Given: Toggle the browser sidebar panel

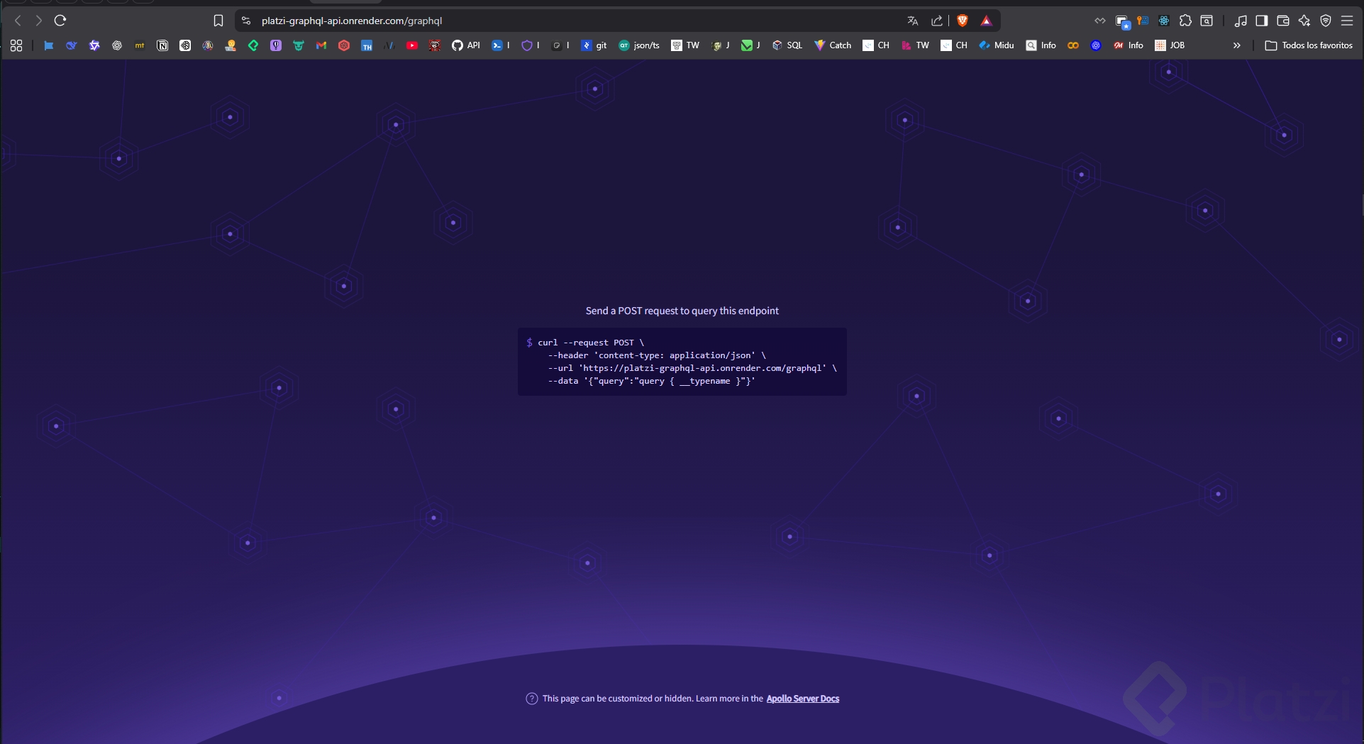Looking at the screenshot, I should pos(1262,21).
